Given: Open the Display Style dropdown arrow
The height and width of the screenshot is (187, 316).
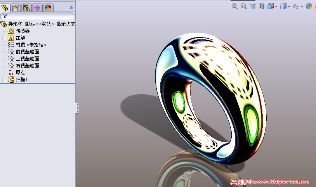Looking at the screenshot, I should (289, 7).
